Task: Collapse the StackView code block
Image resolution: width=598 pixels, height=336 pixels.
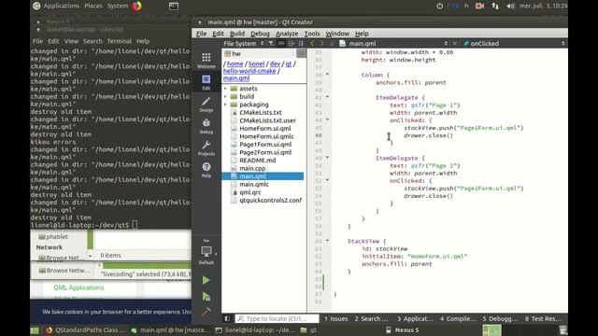Action: coord(327,241)
